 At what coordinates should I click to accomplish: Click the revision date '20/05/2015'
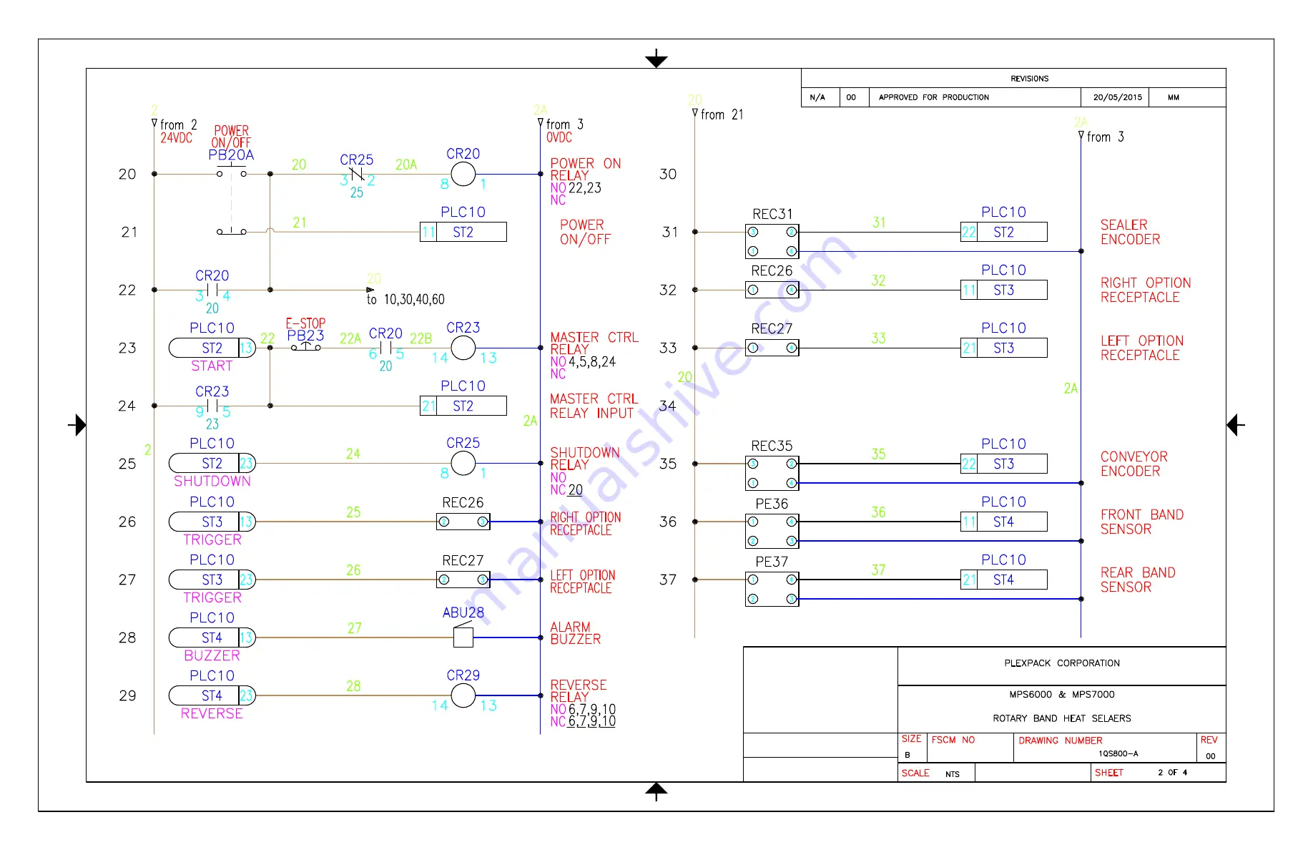tap(1118, 97)
